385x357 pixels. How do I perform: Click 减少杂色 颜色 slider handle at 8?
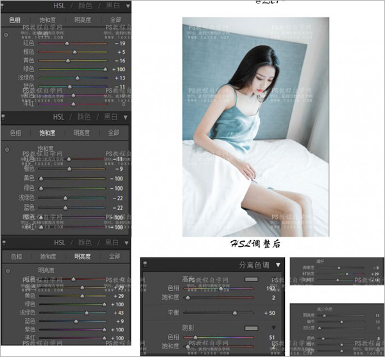(x=323, y=338)
